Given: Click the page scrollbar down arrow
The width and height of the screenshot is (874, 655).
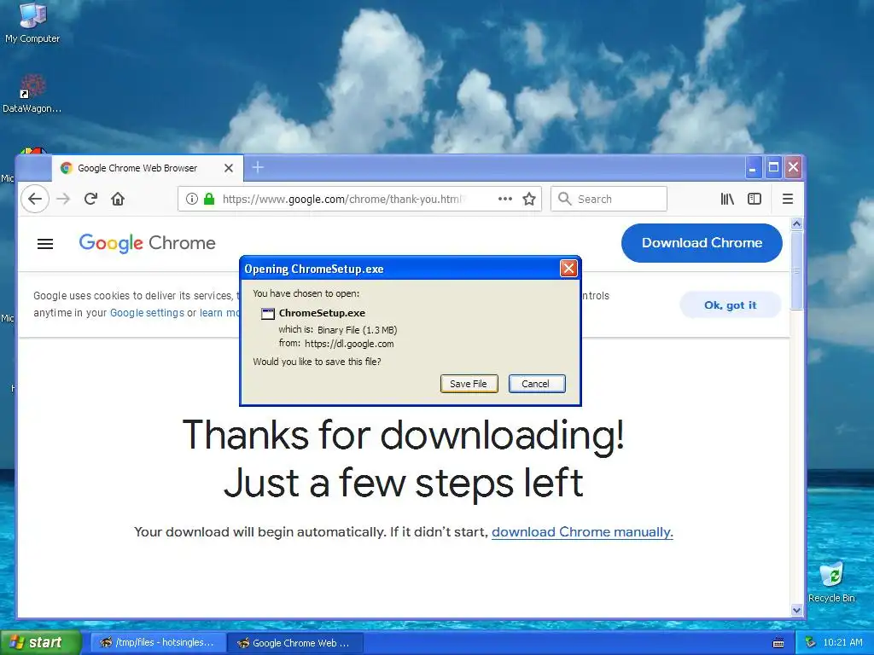Looking at the screenshot, I should [796, 610].
